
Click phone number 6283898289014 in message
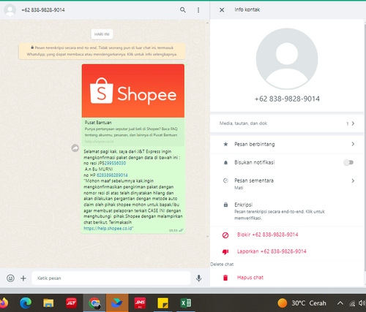tap(112, 175)
